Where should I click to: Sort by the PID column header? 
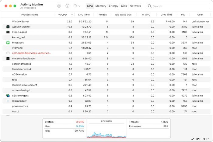(x=183, y=15)
